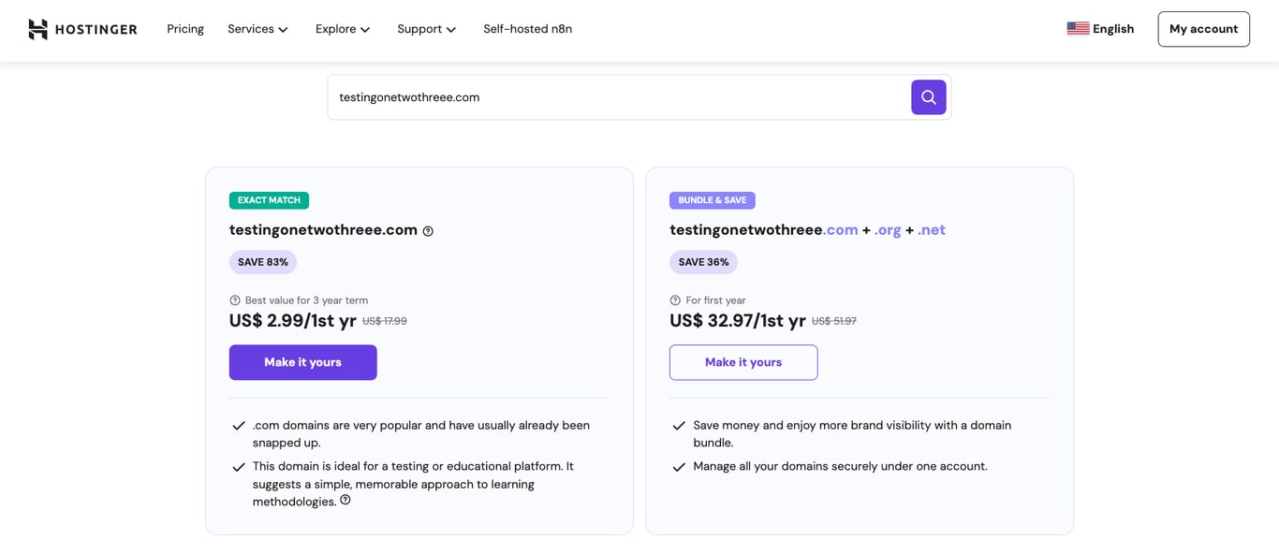Screen dimensions: 1279x554
Task: Click the tooltip icon near 'Best value for 3 year term'
Action: (233, 299)
